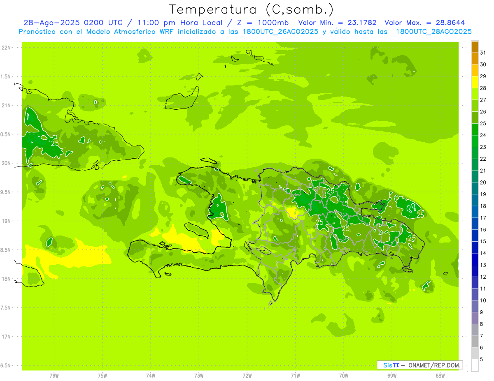Click the colorbar label '31'
This screenshot has height=381, width=494.
click(483, 53)
